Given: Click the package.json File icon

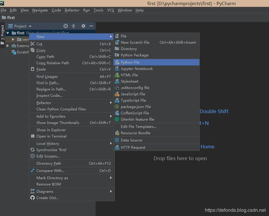Looking at the screenshot, I should [117, 107].
